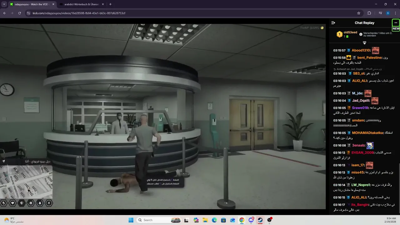Click the 03:16:17 chat timestamp
The image size is (400, 225).
pyautogui.click(x=339, y=205)
